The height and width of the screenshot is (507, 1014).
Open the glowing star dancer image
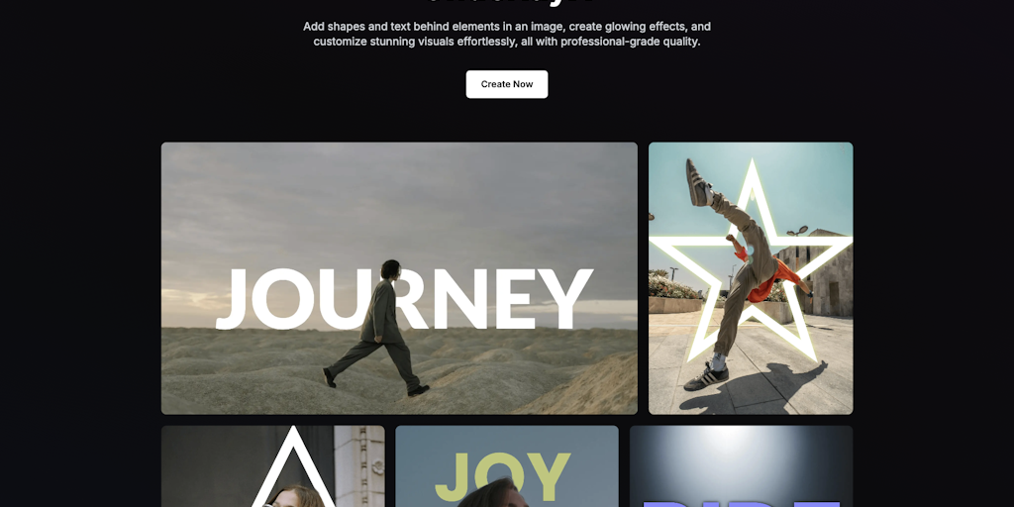tap(751, 278)
